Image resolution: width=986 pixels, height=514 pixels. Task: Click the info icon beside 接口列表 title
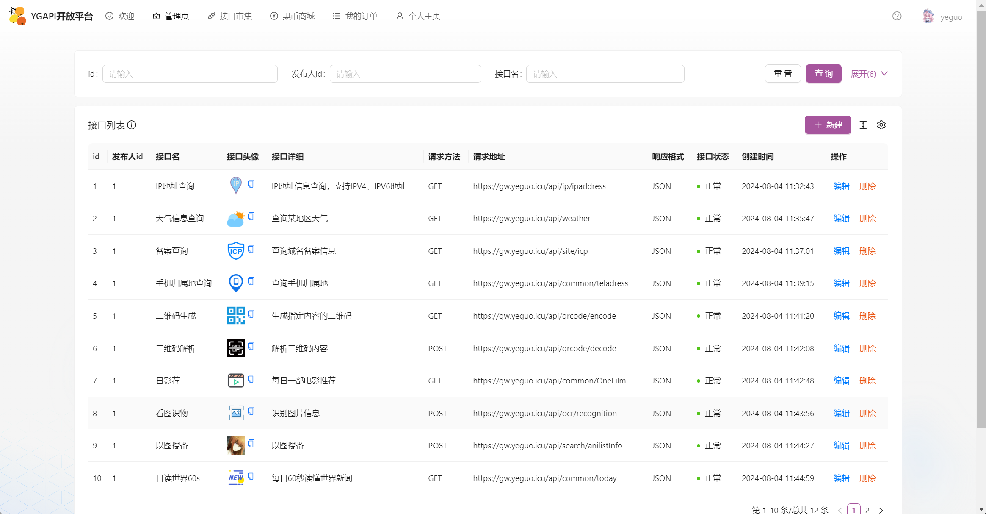tap(132, 125)
